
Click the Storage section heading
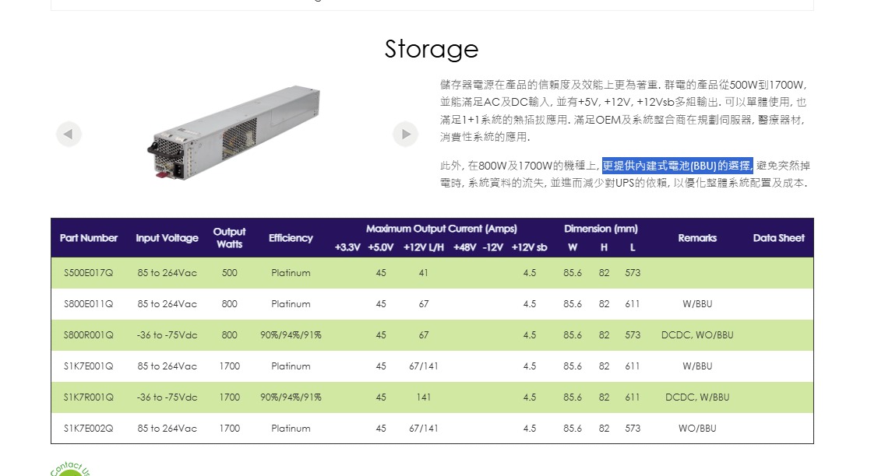(x=432, y=49)
